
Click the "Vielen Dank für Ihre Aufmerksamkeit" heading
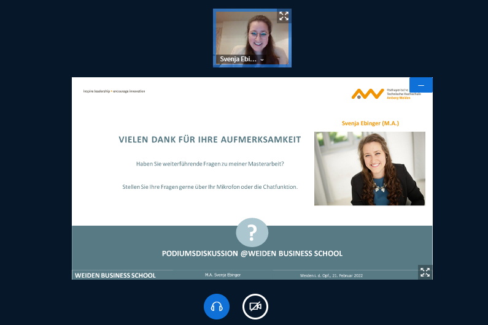pyautogui.click(x=210, y=140)
